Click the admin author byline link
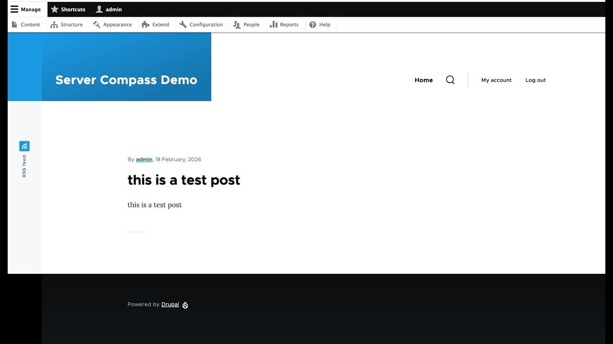Image resolution: width=613 pixels, height=344 pixels. pos(144,159)
